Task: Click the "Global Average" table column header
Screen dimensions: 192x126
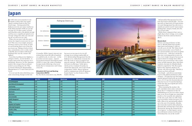Action: click(64, 79)
